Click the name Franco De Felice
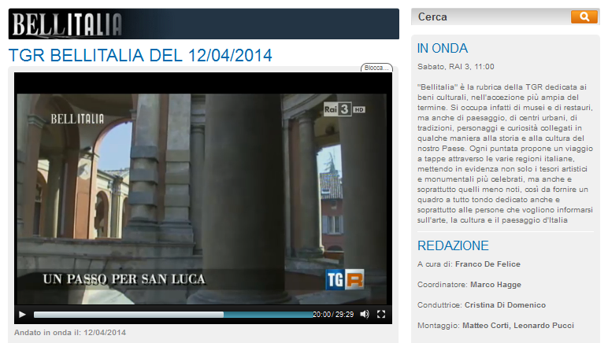 [488, 264]
